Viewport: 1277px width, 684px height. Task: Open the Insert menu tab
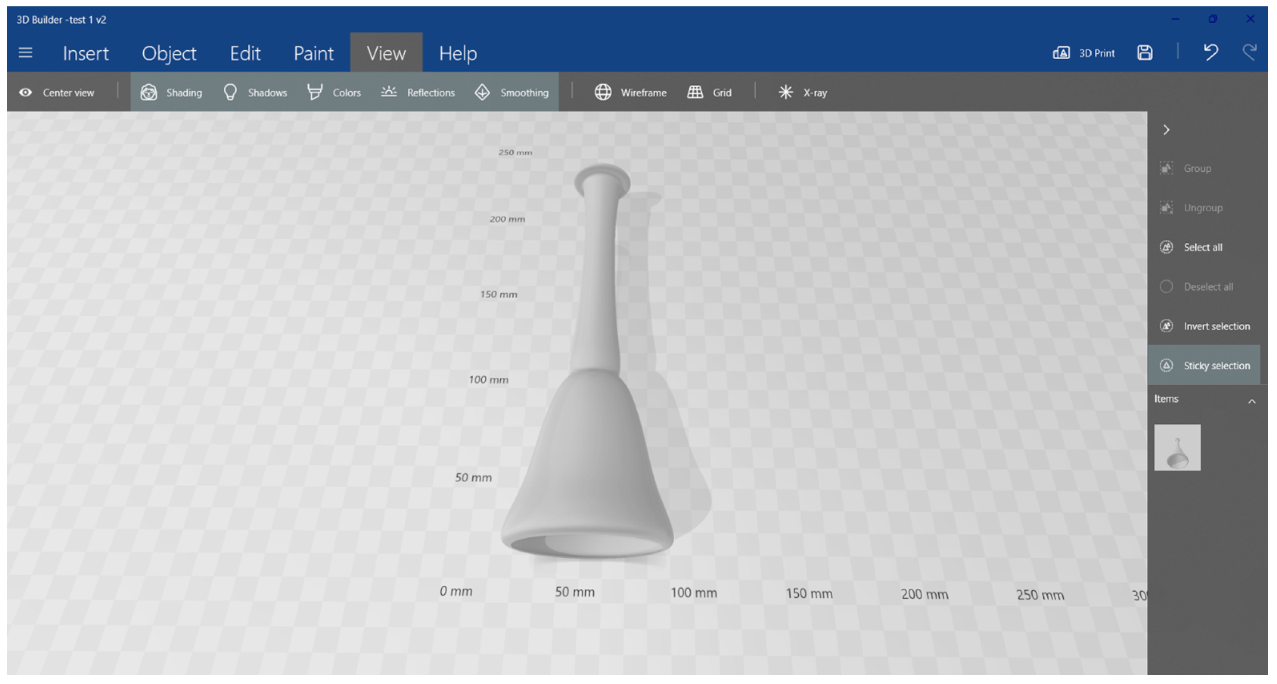tap(85, 53)
